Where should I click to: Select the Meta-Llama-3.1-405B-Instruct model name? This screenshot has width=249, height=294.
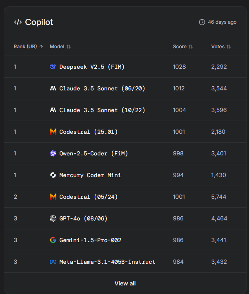point(107,262)
